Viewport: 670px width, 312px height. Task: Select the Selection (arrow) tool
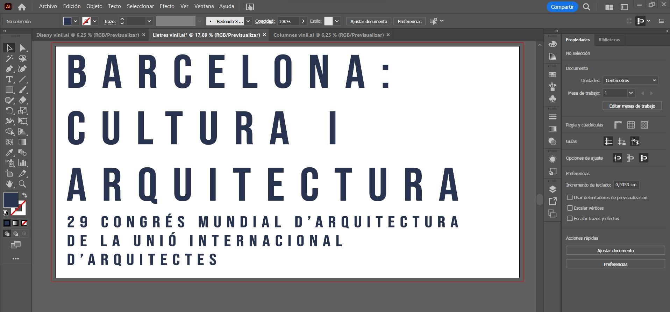point(9,48)
